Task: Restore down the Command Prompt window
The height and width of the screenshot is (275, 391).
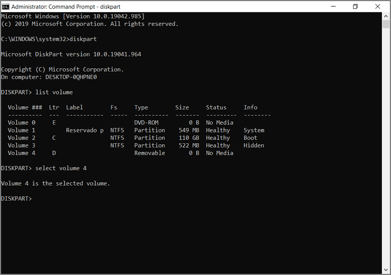Action: (x=355, y=7)
